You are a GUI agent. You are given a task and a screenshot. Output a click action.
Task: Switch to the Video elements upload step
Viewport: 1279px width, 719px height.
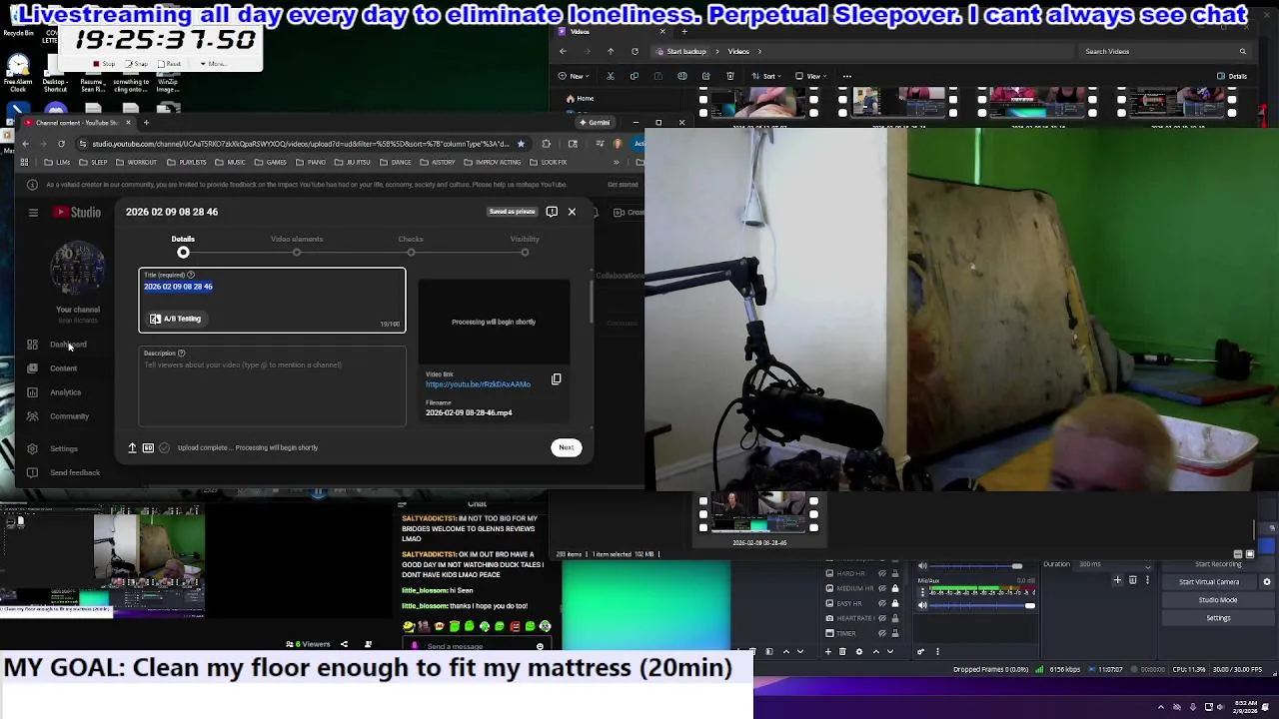click(297, 245)
